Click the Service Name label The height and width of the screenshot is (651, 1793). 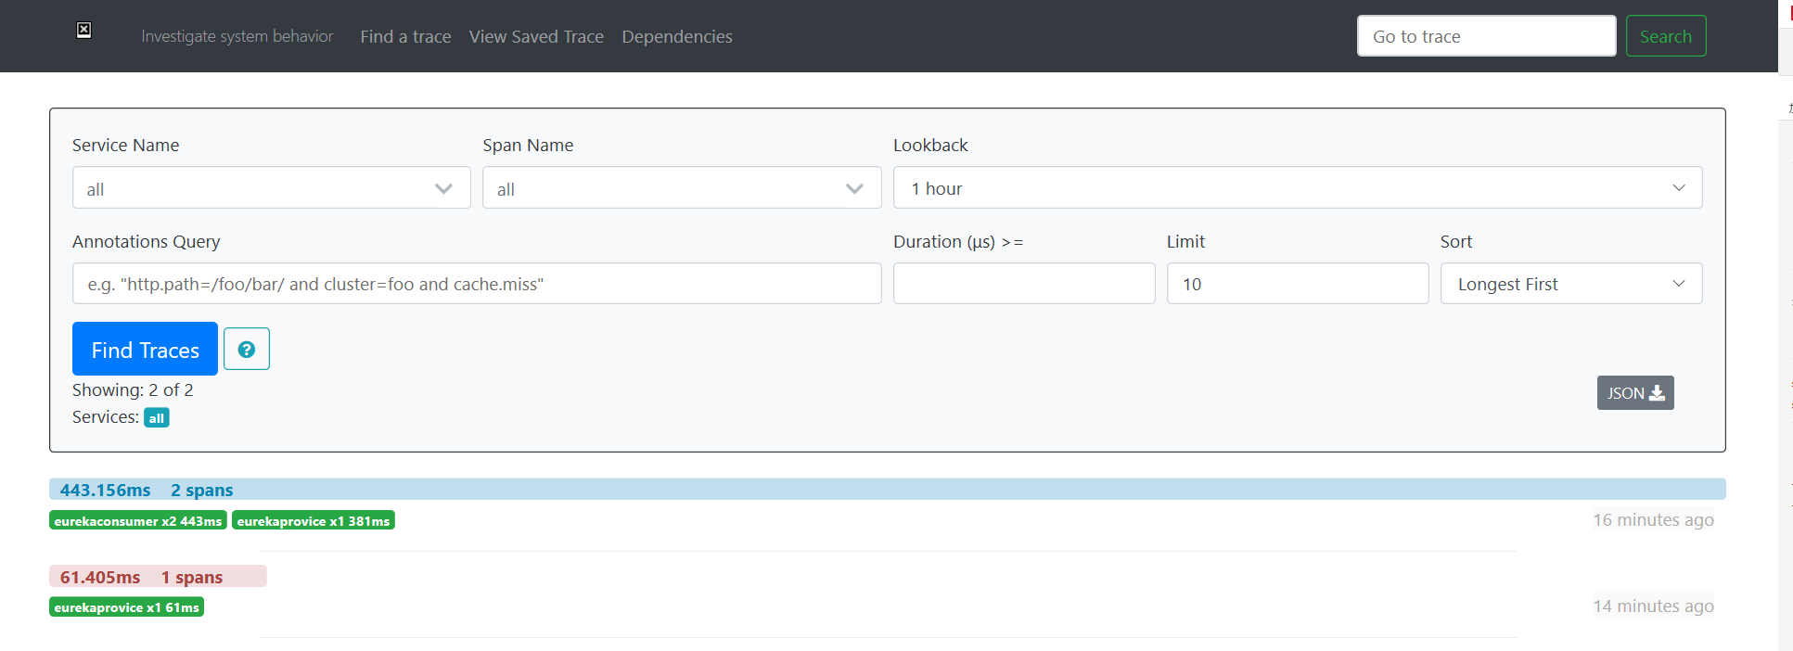click(125, 146)
